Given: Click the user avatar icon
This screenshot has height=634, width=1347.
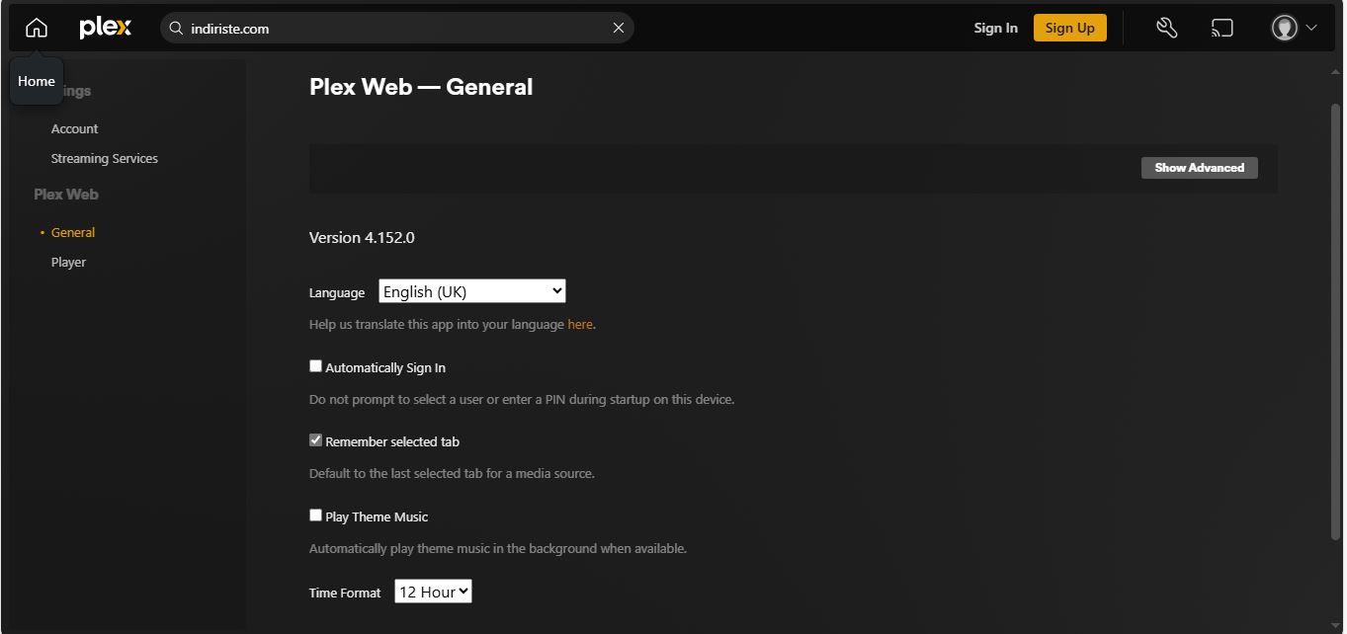Looking at the screenshot, I should click(1284, 28).
